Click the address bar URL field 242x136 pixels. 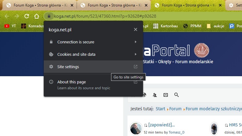(124, 16)
